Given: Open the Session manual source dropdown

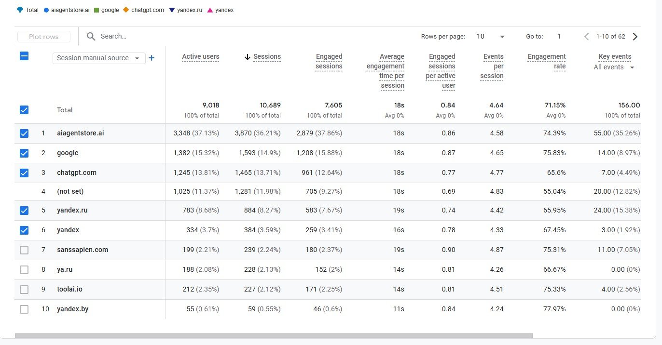Looking at the screenshot, I should [99, 58].
